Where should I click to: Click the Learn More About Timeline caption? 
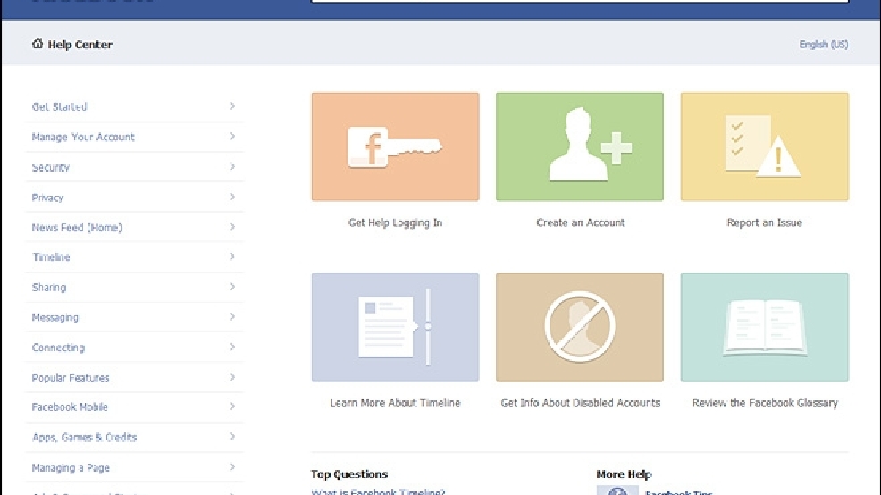point(396,403)
